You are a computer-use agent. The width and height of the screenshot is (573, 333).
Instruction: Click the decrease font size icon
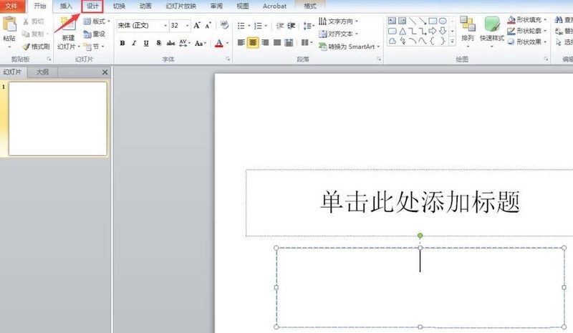[208, 25]
